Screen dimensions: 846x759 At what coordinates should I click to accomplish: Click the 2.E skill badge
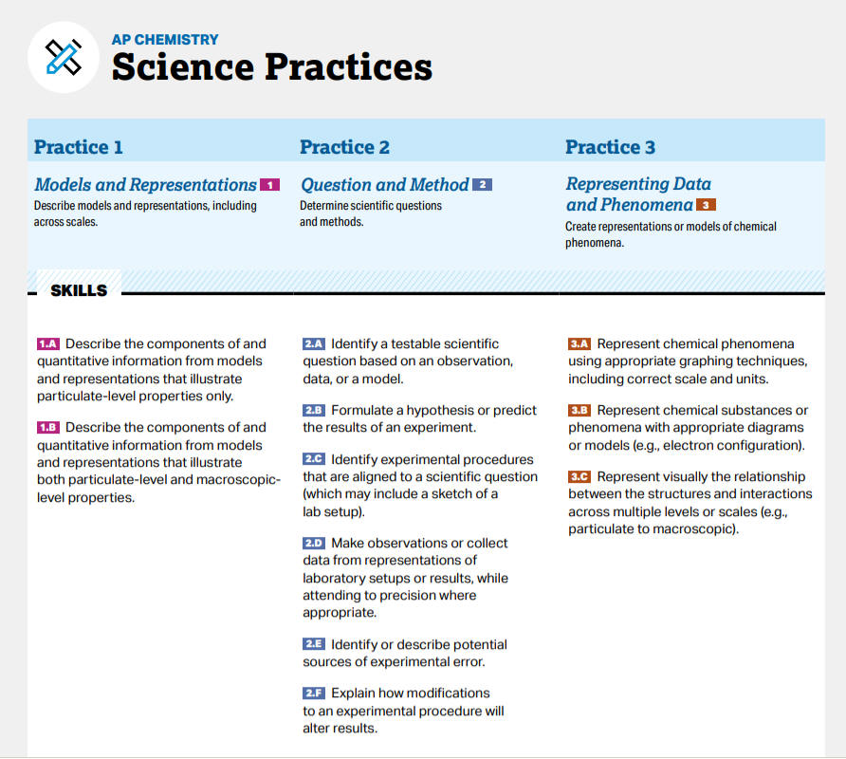click(x=314, y=645)
